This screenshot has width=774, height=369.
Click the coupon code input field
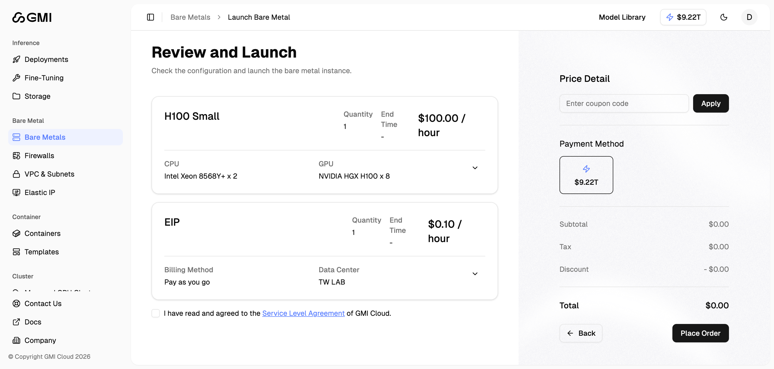pyautogui.click(x=624, y=103)
